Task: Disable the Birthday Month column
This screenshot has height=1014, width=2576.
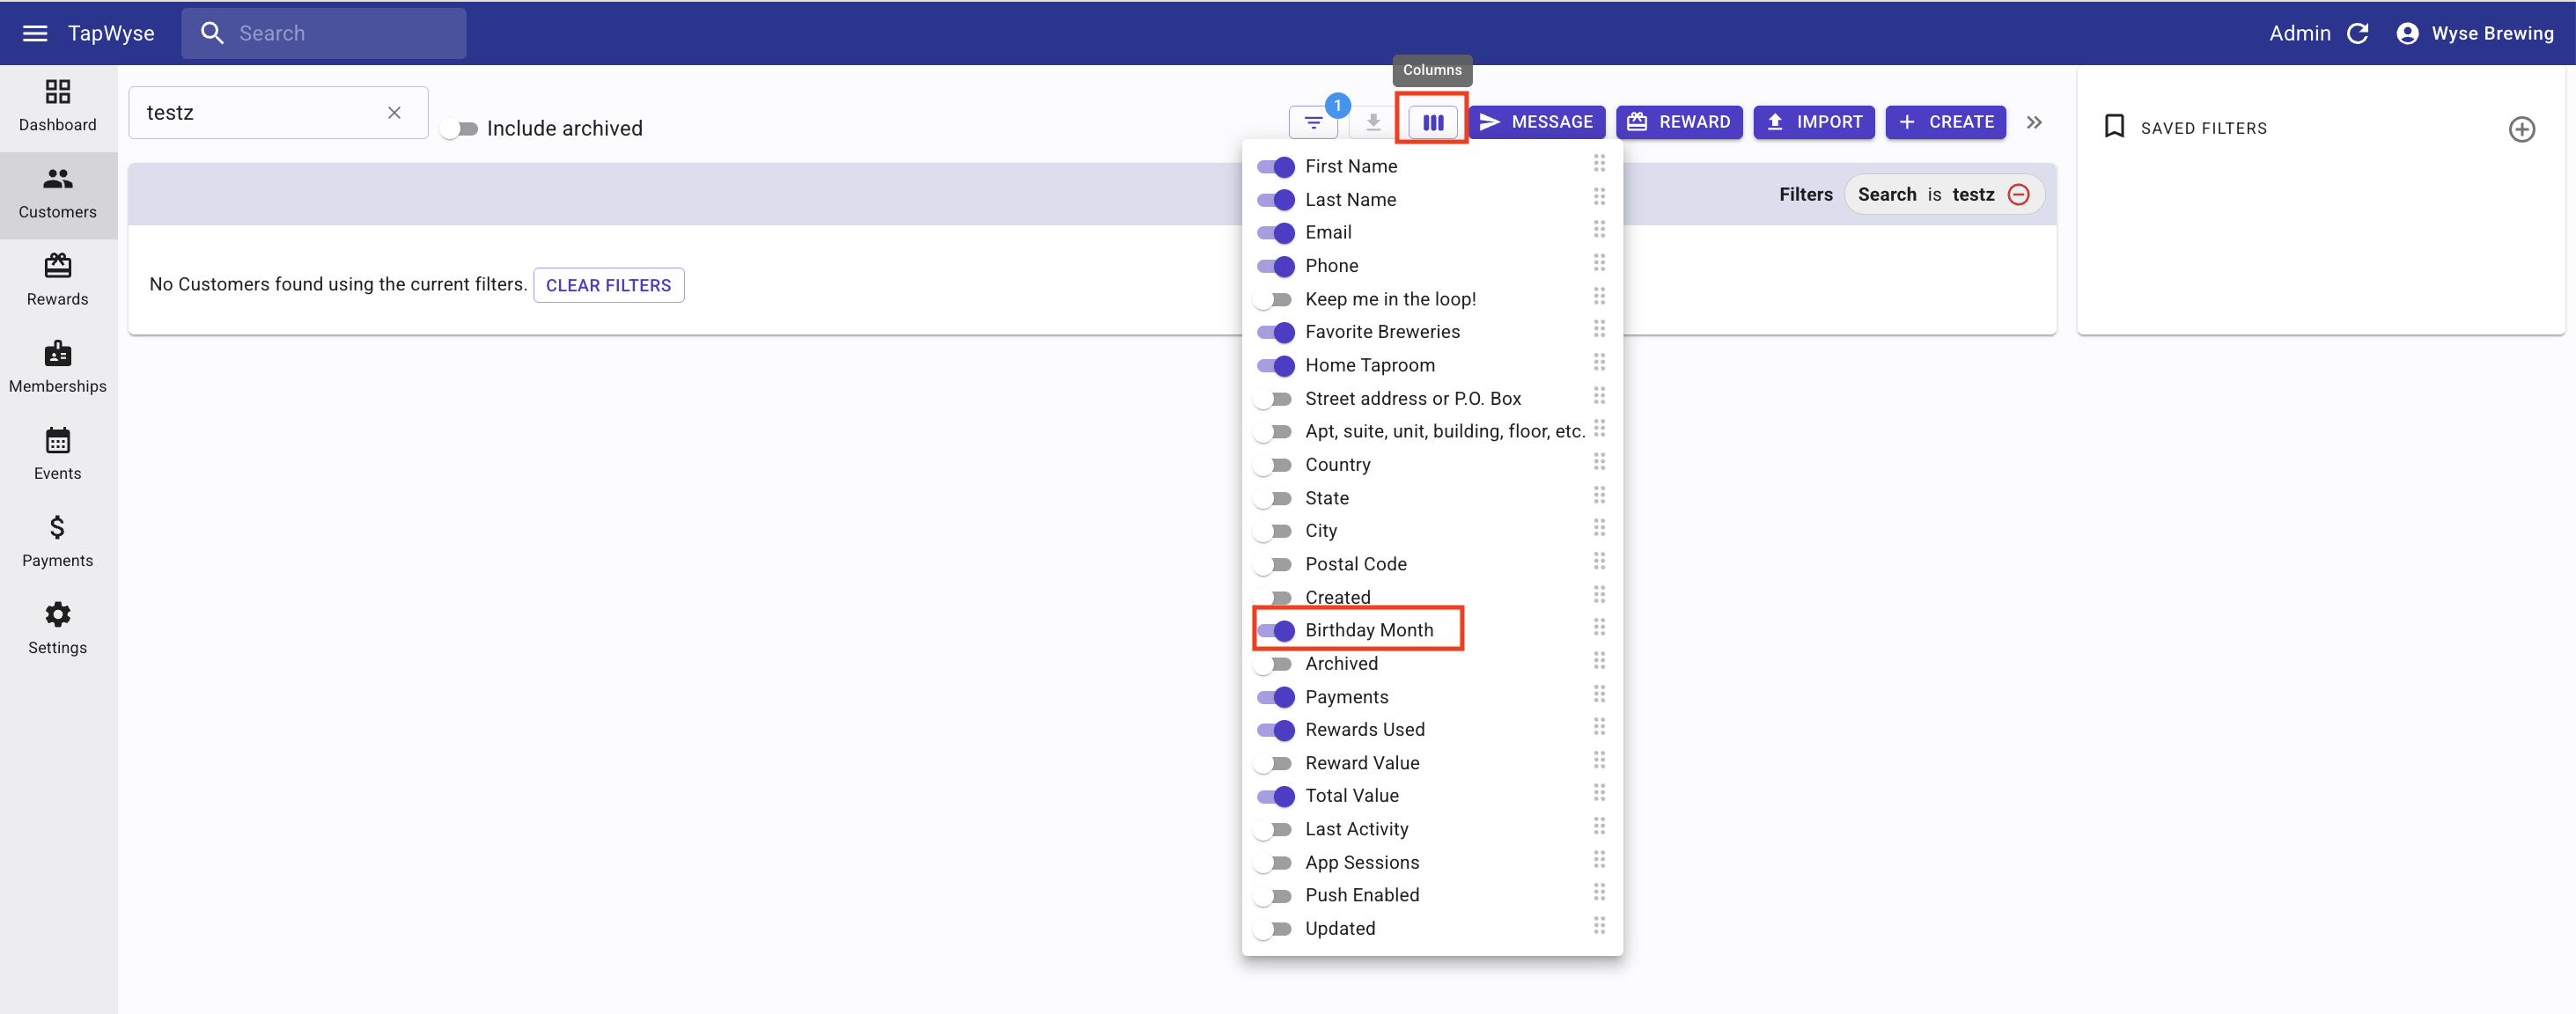Action: coord(1275,630)
